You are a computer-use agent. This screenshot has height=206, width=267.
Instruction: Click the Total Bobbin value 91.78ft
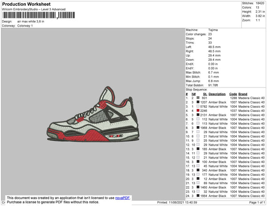click(213, 85)
